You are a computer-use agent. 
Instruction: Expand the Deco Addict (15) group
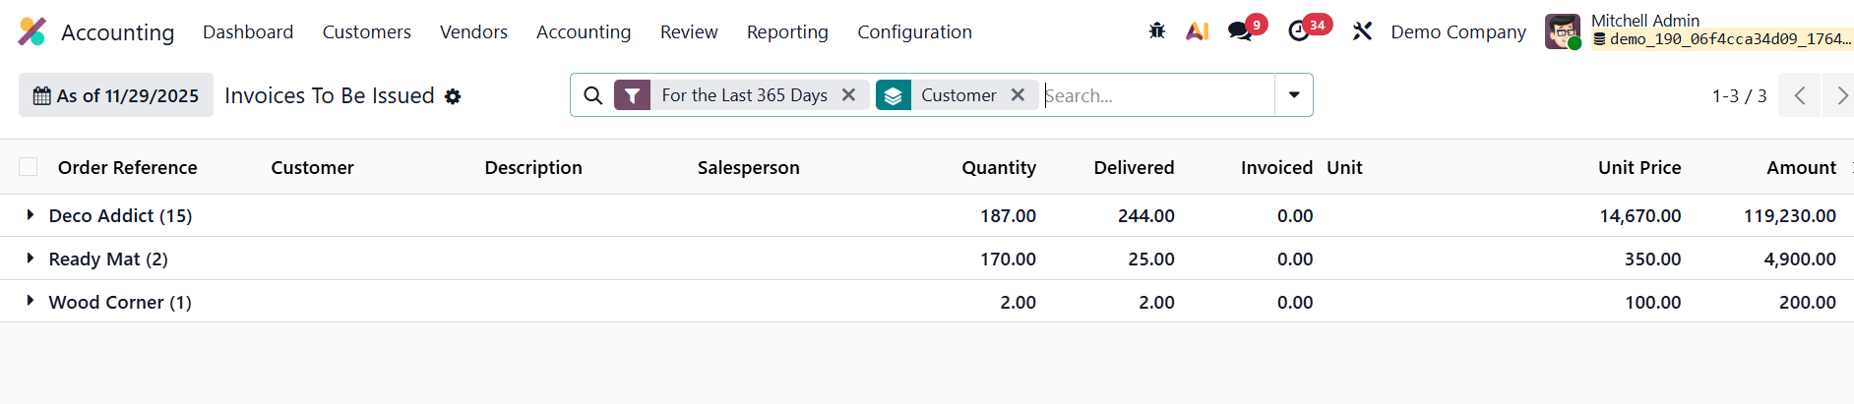tap(31, 215)
